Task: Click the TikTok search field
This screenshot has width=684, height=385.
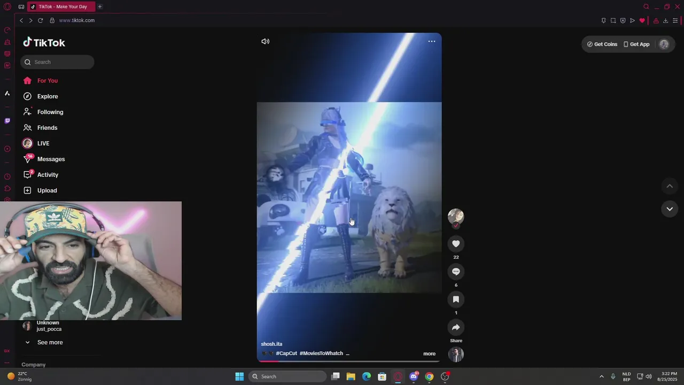Action: click(57, 62)
